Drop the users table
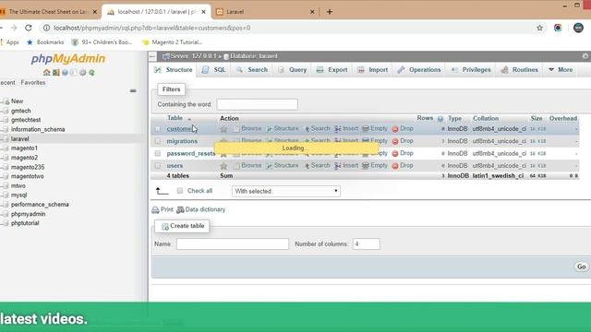This screenshot has width=591, height=332. point(403,166)
